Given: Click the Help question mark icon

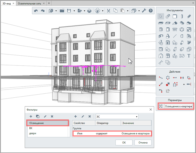Looking at the screenshot, I should point(151,11).
